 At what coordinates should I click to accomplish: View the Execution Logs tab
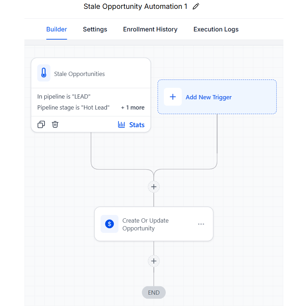coord(216,29)
